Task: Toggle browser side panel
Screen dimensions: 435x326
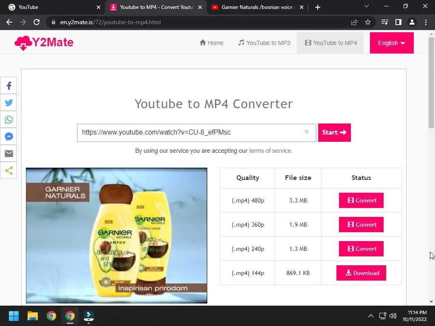Action: [398, 22]
